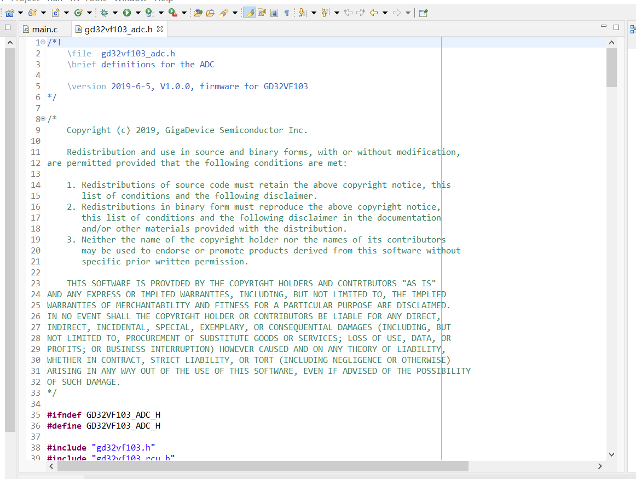
Task: Open the Search dropdown arrow
Action: (x=235, y=13)
